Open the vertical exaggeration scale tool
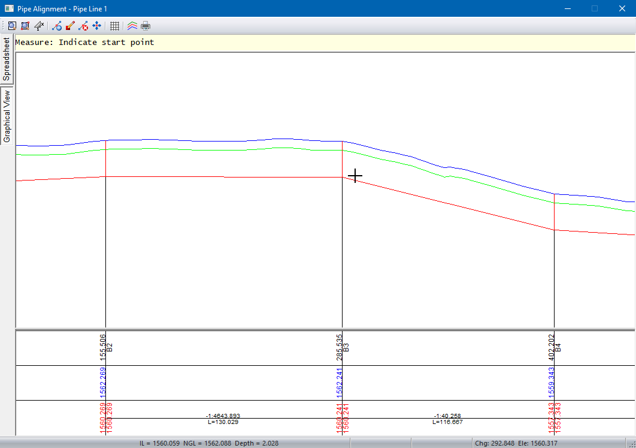636x448 pixels. point(39,26)
